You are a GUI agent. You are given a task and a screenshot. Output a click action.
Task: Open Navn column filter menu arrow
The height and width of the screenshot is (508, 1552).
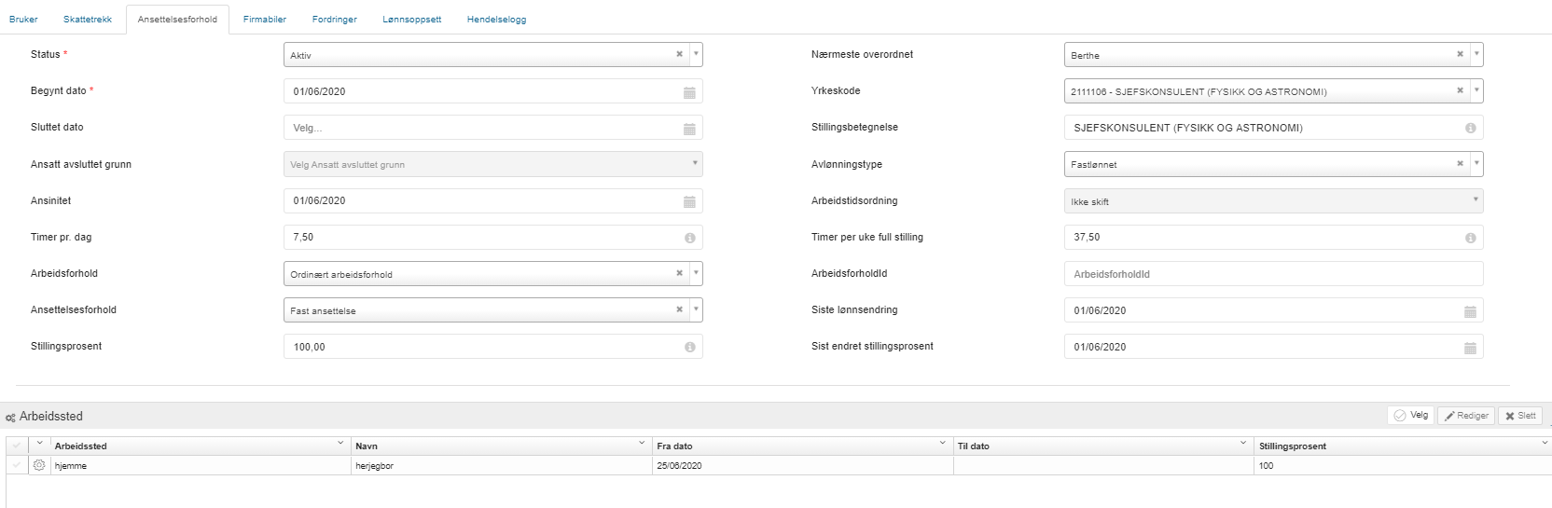642,444
